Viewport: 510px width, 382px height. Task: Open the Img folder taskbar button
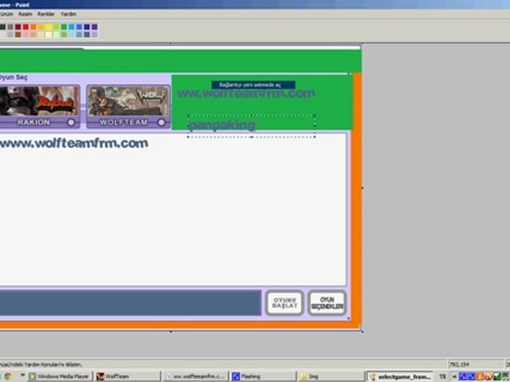(x=331, y=377)
